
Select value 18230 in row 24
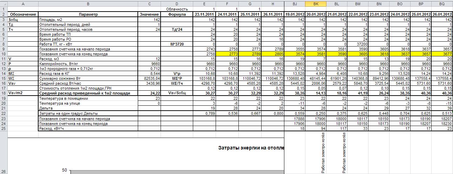tap(442, 124)
